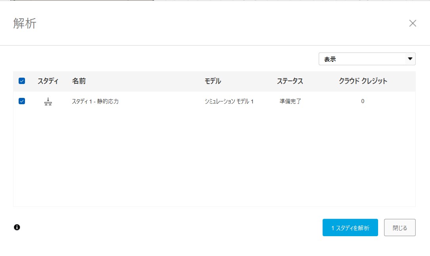The height and width of the screenshot is (256, 430).
Task: Click the クラウド クレジット column header
Action: click(x=363, y=81)
